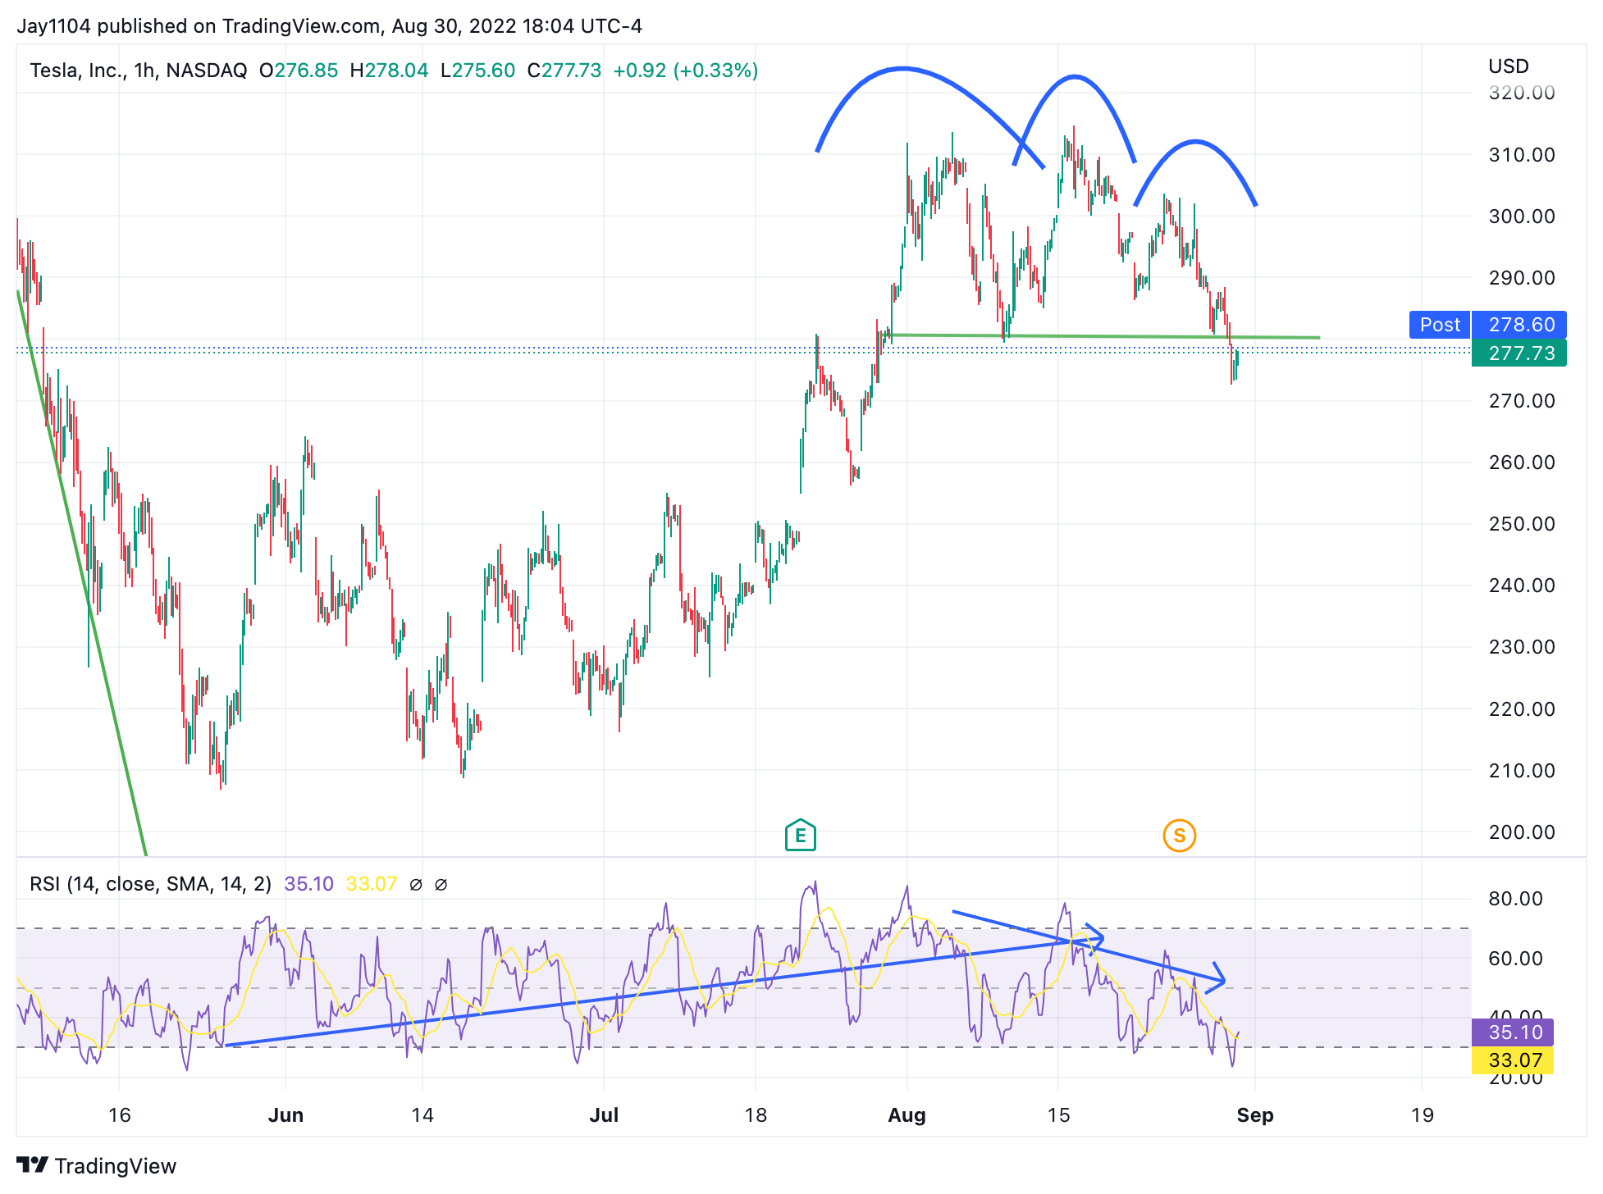This screenshot has height=1194, width=1603.
Task: Click the 230.00 price axis label
Action: pyautogui.click(x=1522, y=646)
